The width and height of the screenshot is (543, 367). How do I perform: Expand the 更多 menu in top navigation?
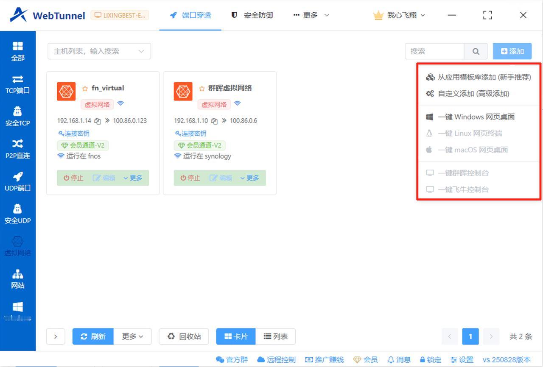click(x=311, y=15)
